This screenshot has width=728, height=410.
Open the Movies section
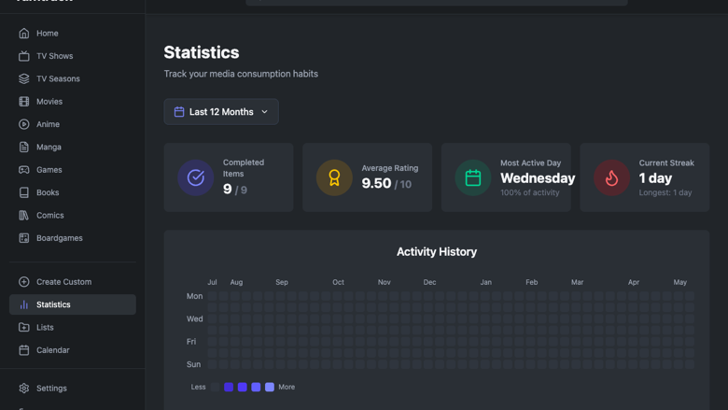point(73,102)
